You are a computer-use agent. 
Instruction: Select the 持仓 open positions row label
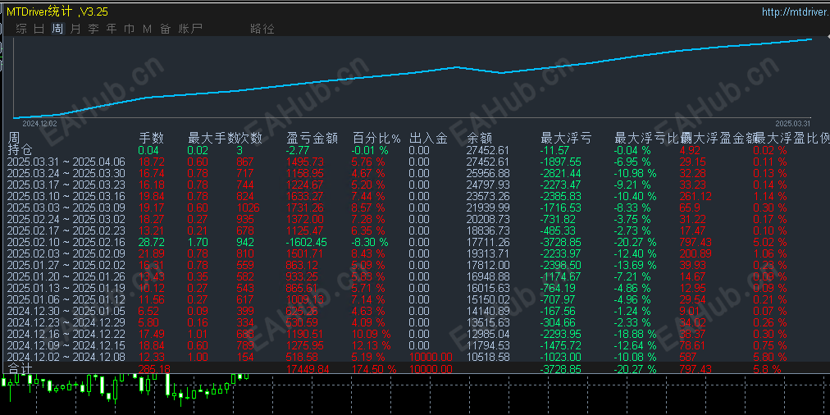pos(21,150)
